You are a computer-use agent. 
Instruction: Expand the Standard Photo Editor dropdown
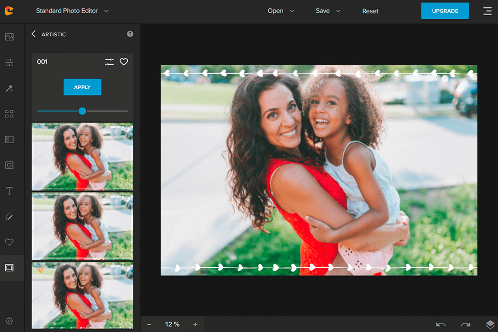coord(72,11)
